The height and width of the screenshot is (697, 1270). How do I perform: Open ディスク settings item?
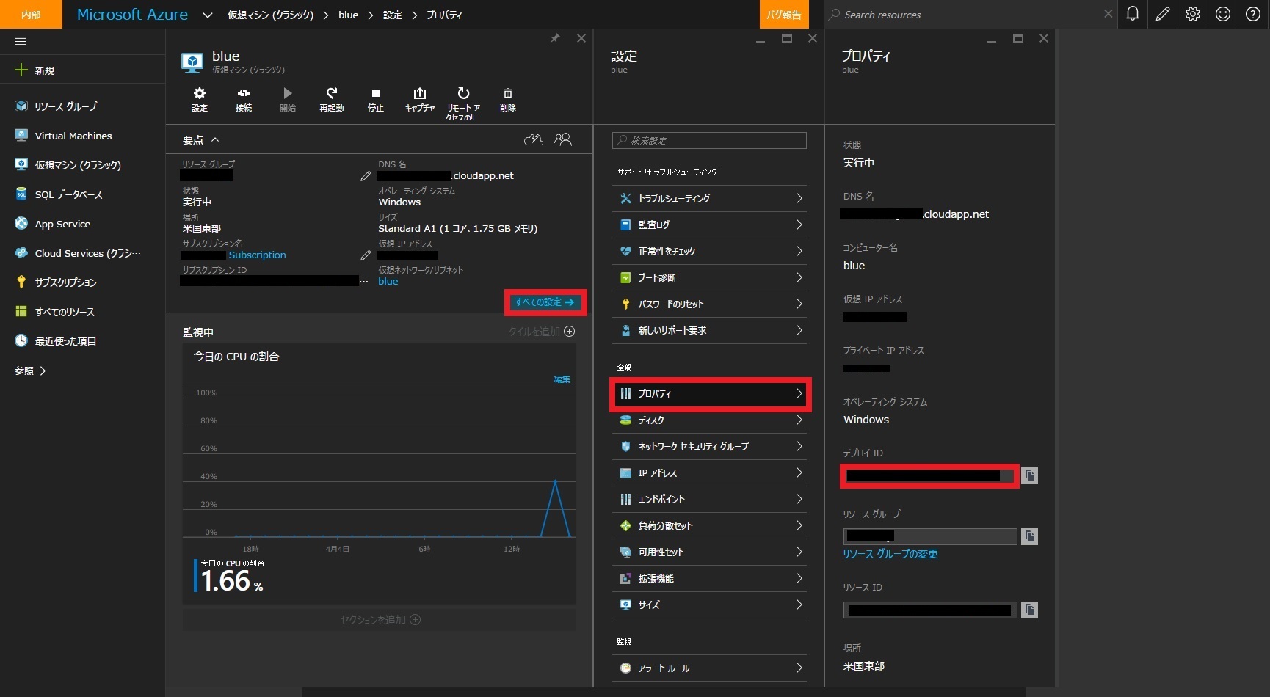(709, 420)
